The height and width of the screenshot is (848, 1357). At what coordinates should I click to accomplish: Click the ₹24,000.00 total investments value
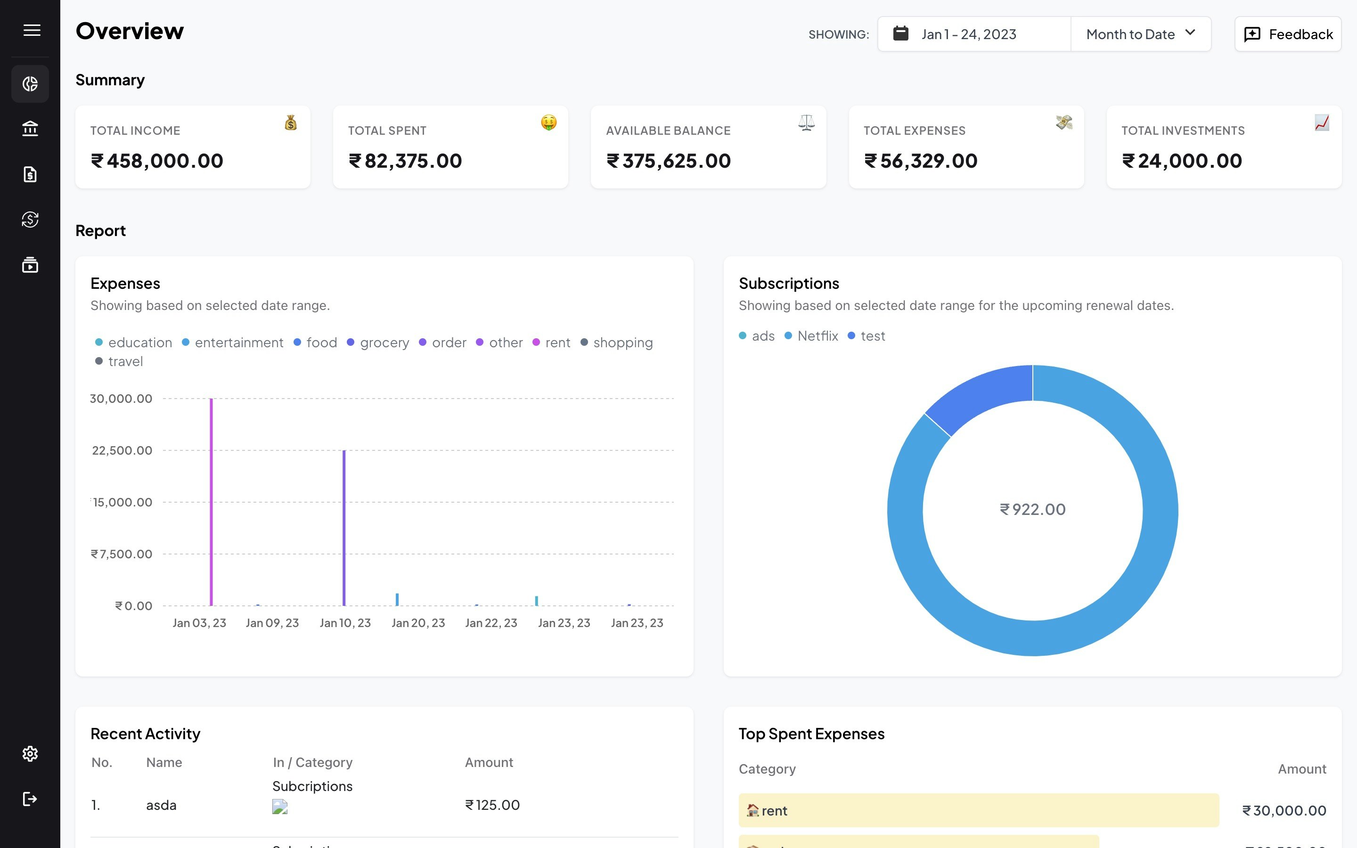pos(1182,161)
